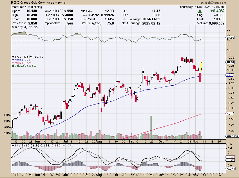239x178 pixels.
Task: Click the Prev Close 9.850 value
Action: tap(33, 23)
